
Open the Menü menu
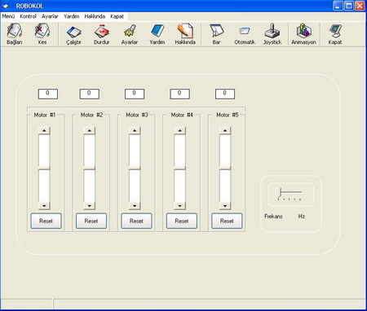point(8,16)
